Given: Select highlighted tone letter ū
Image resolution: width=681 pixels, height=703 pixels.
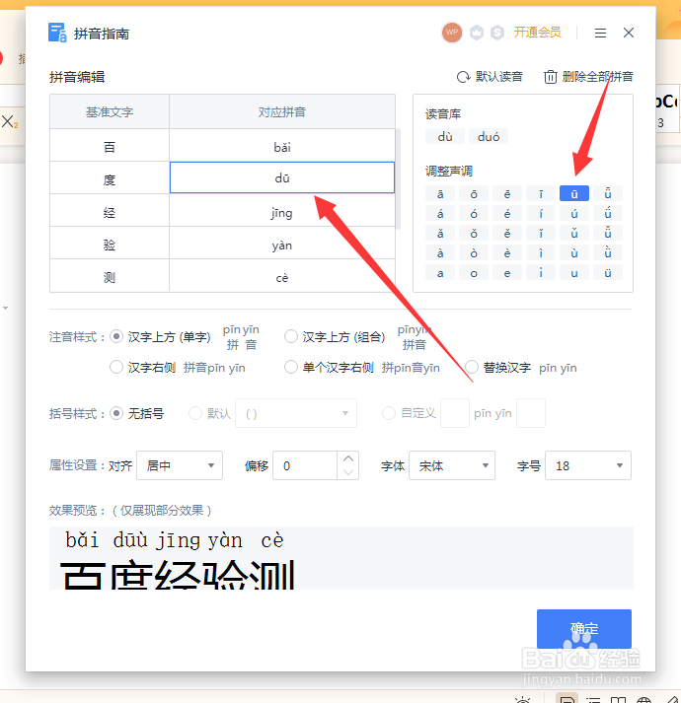Looking at the screenshot, I should coord(574,193).
